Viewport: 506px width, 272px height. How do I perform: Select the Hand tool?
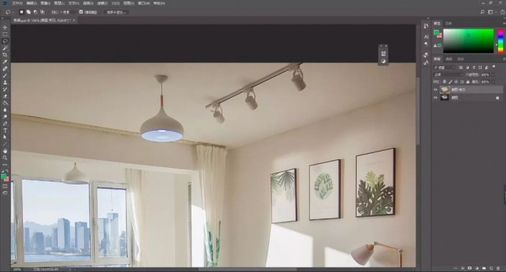[5, 151]
